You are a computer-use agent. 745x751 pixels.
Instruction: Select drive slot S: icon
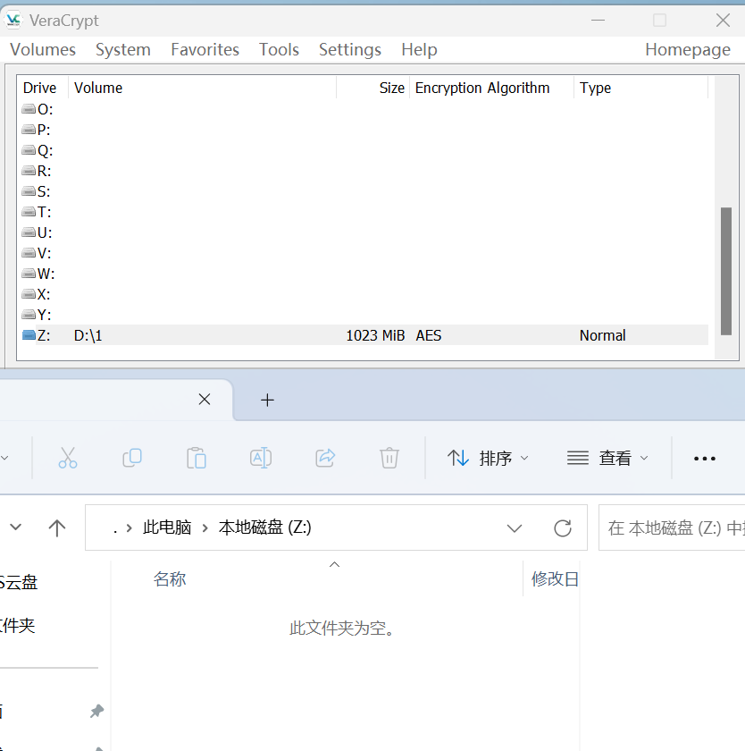click(29, 191)
